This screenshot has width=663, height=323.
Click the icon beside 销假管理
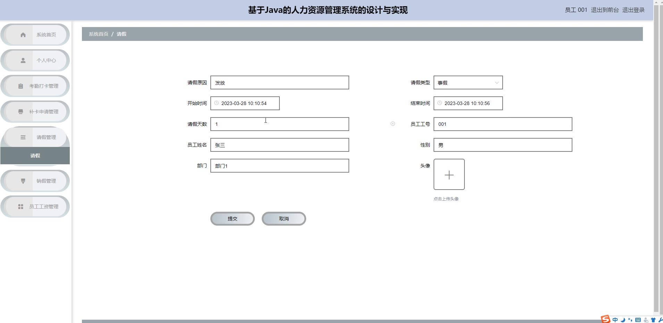[23, 181]
